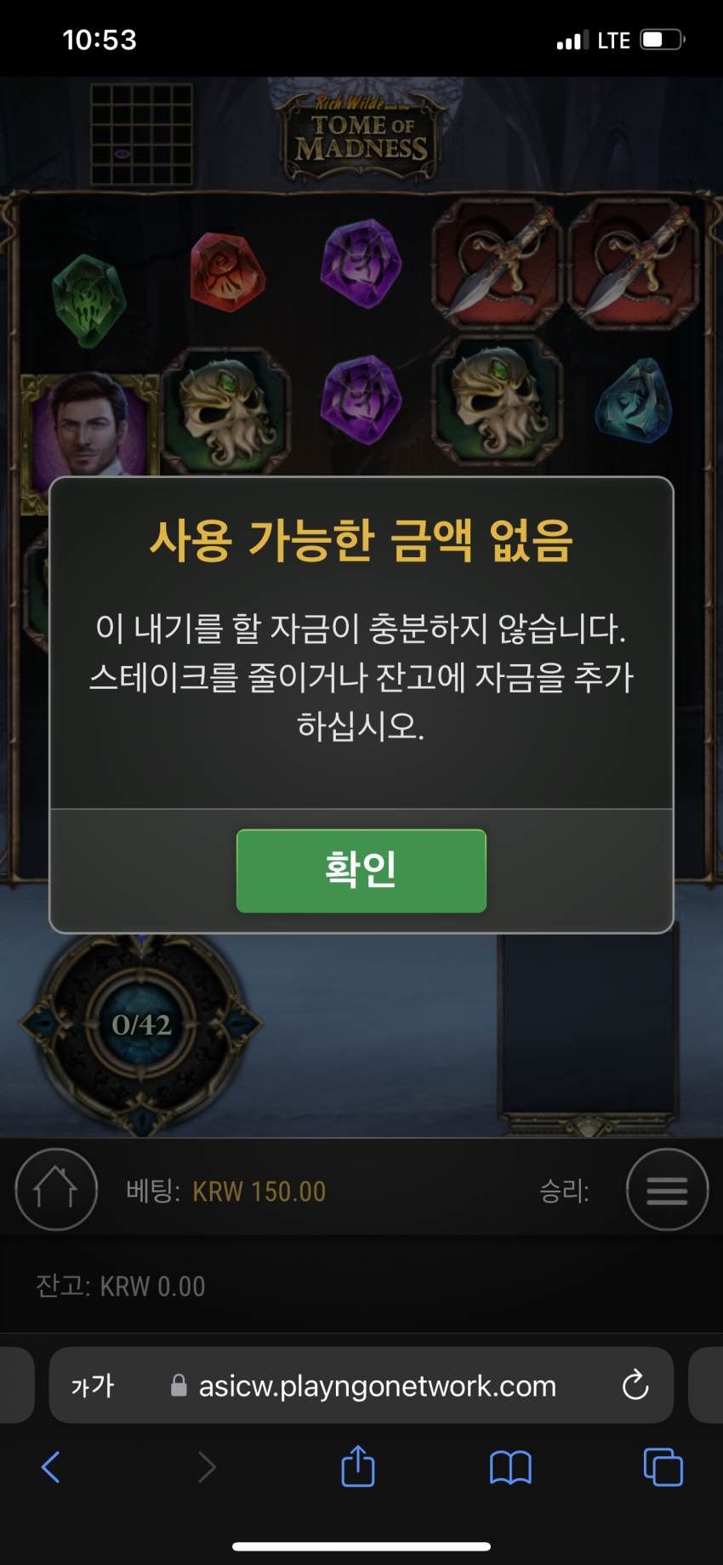Tap the 0/42 portal counter
Viewport: 723px width, 1565px height.
142,1025
